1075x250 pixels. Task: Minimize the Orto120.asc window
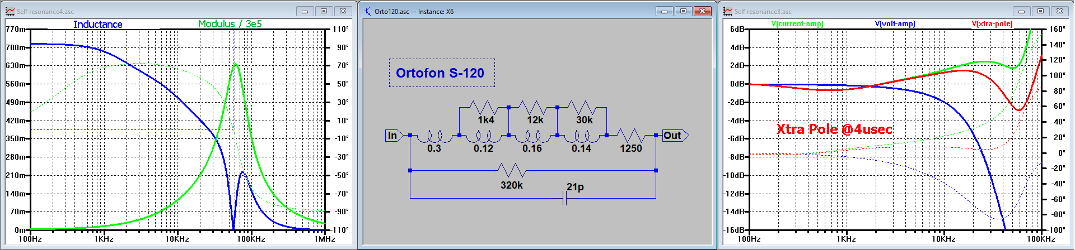click(664, 11)
